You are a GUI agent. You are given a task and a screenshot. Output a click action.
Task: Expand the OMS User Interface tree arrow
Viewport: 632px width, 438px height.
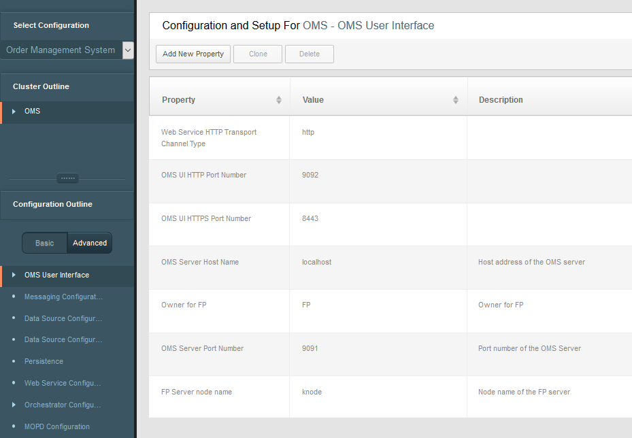14,275
